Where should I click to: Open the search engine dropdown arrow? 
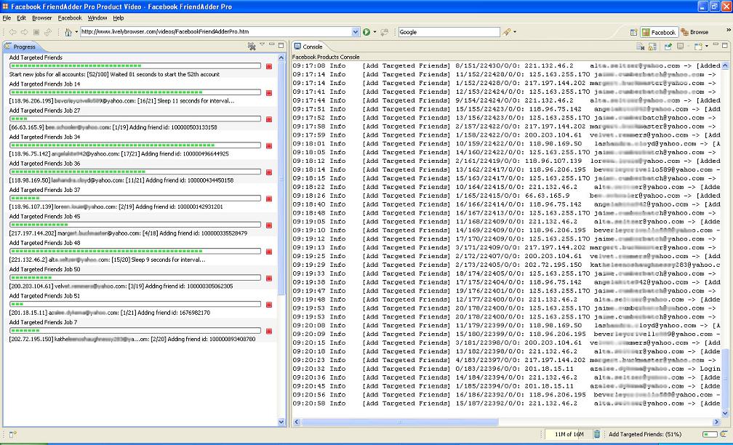[515, 32]
